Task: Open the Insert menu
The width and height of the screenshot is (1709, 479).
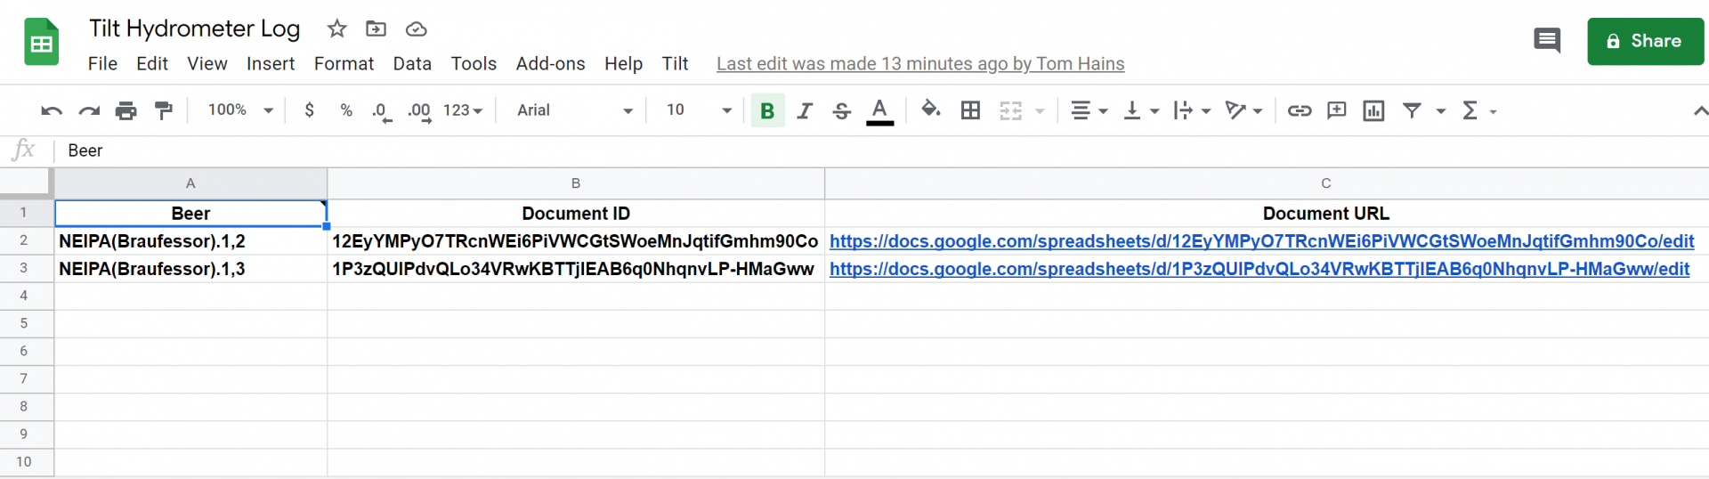Action: pyautogui.click(x=271, y=64)
